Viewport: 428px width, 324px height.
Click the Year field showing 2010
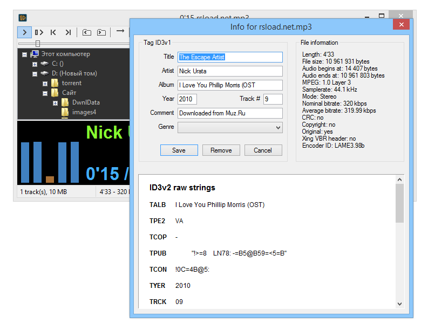[x=187, y=99]
